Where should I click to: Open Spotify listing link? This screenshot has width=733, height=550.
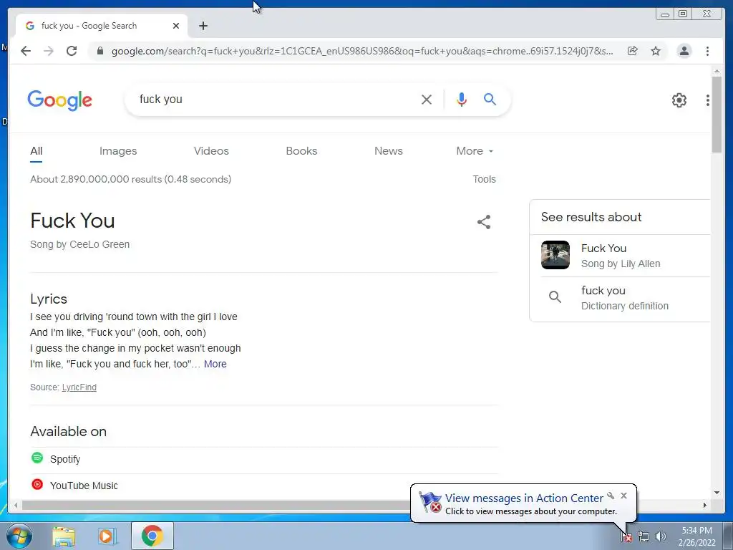pos(65,459)
